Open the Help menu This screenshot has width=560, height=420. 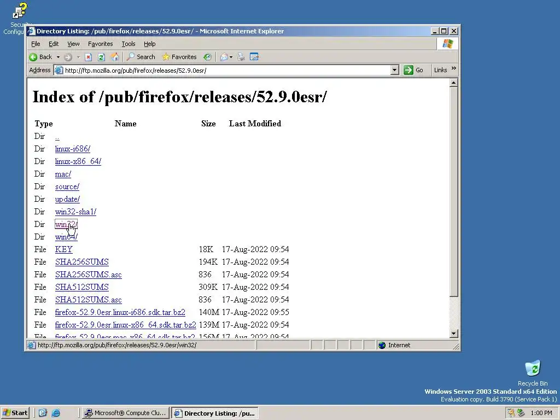tap(150, 44)
